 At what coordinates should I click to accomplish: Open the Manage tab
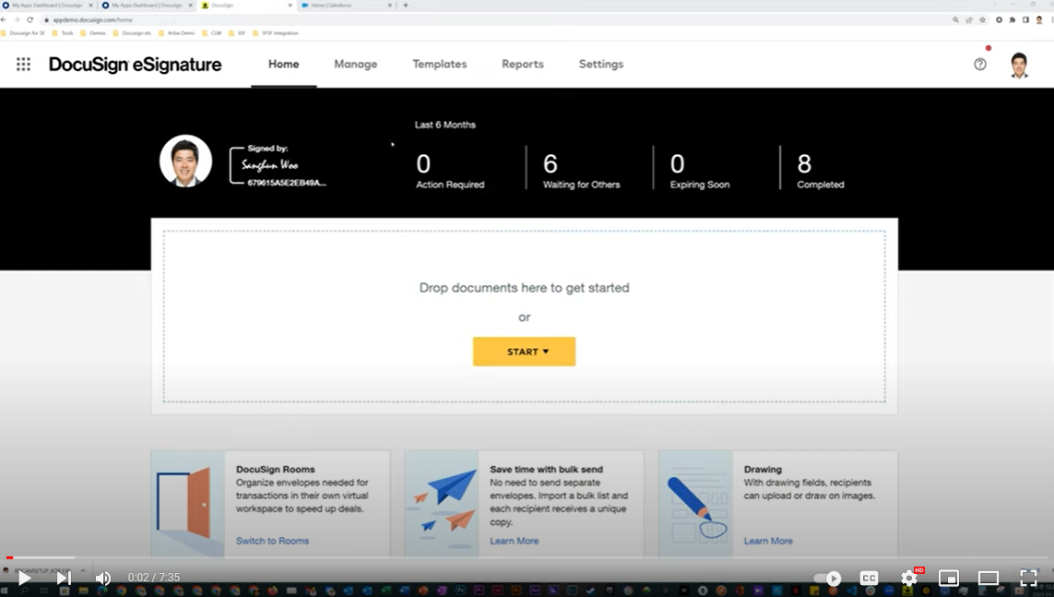(x=355, y=65)
